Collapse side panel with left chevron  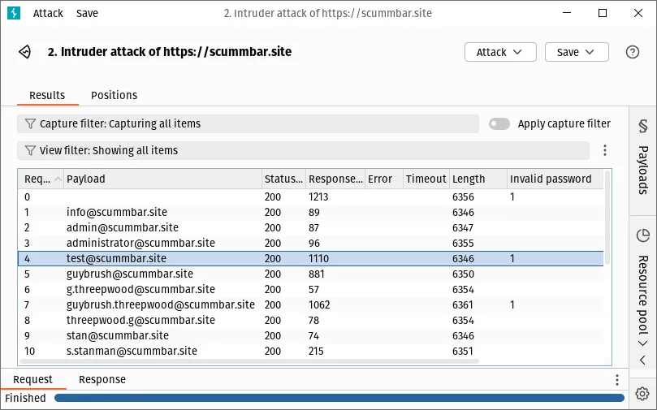(642, 360)
